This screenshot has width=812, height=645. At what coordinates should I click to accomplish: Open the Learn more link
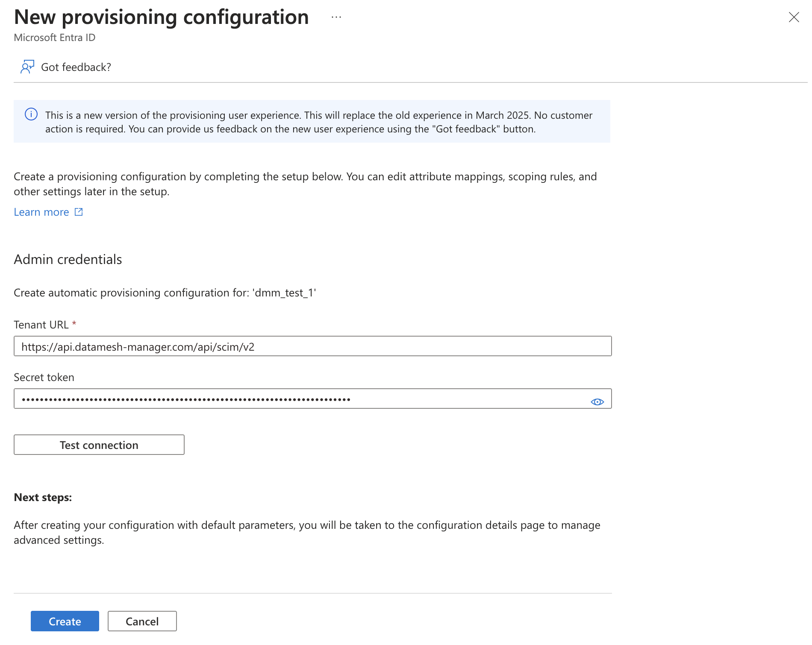(x=41, y=212)
